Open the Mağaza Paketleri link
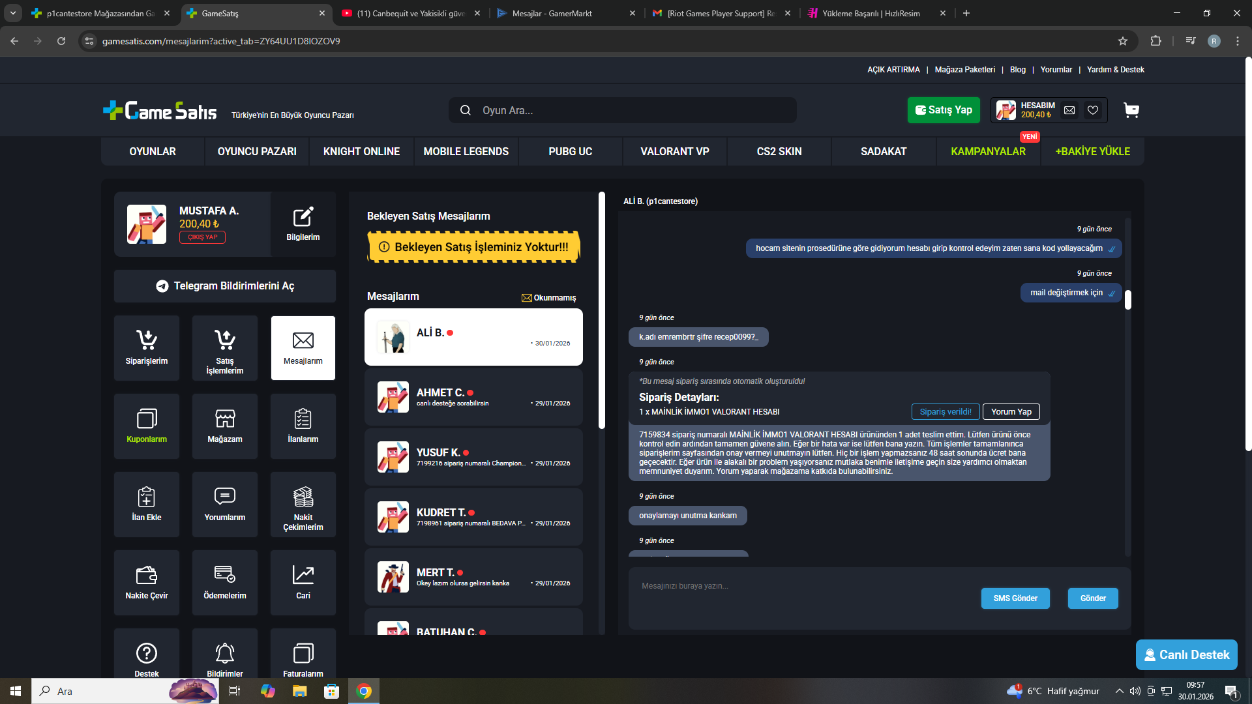This screenshot has width=1252, height=704. coord(965,70)
